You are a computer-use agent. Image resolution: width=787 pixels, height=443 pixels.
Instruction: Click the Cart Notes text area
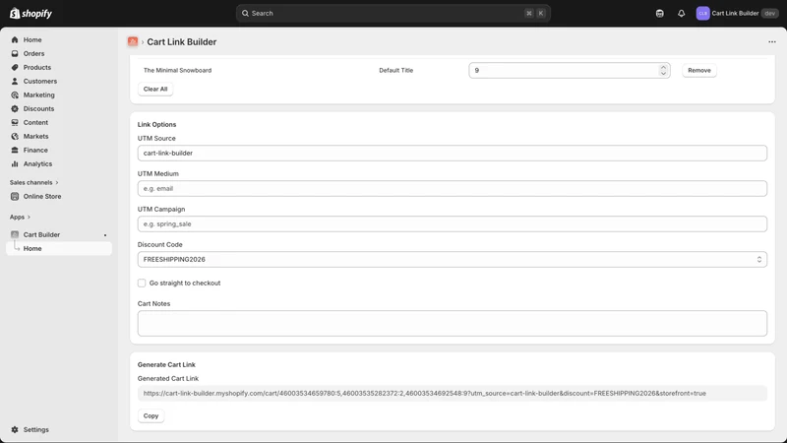click(x=453, y=324)
